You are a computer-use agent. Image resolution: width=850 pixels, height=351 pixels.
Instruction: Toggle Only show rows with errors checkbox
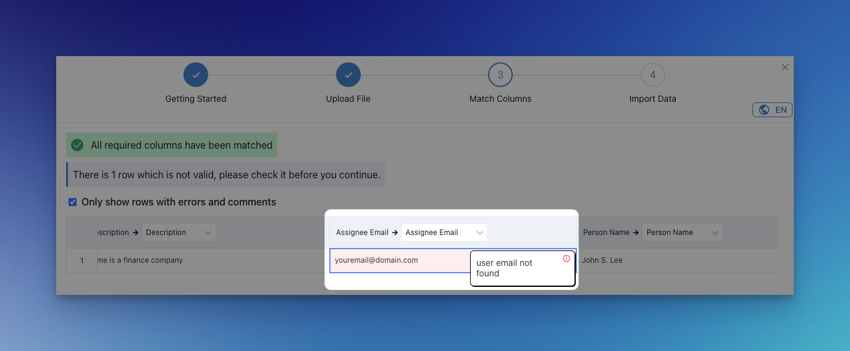coord(73,202)
